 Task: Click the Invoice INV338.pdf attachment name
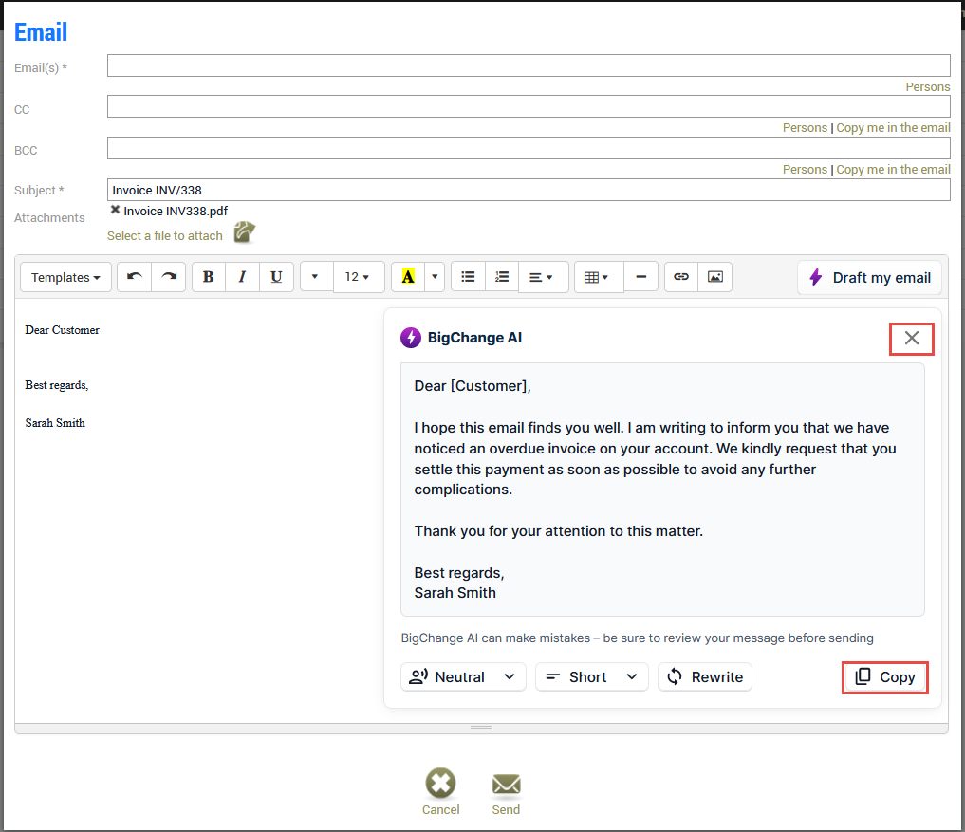click(x=176, y=211)
